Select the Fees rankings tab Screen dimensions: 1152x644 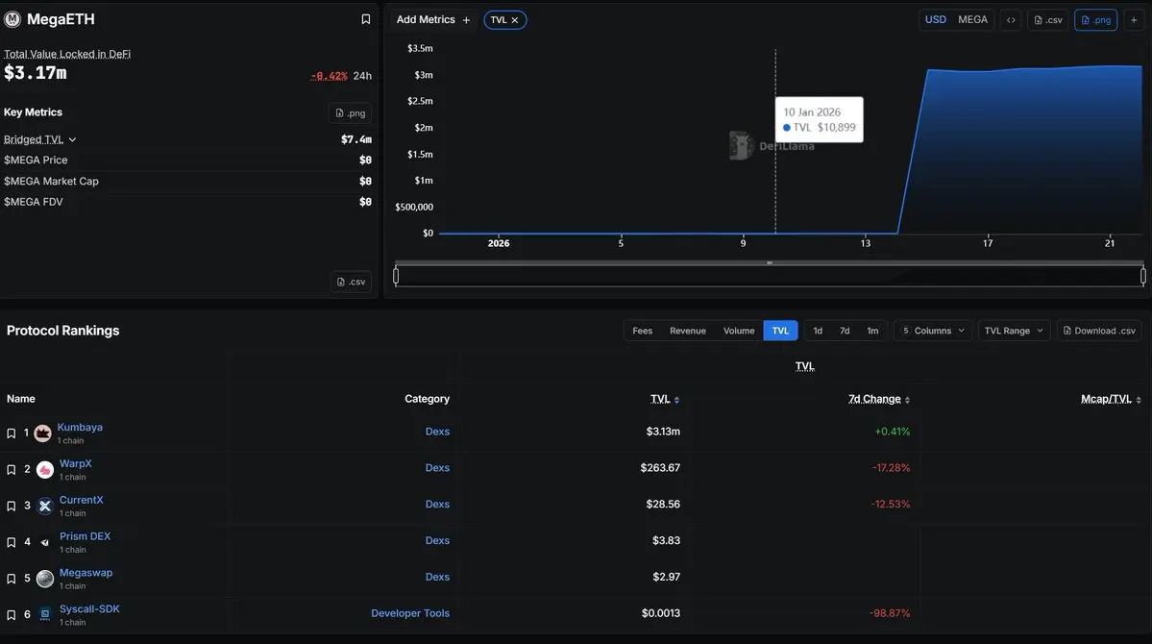coord(642,331)
